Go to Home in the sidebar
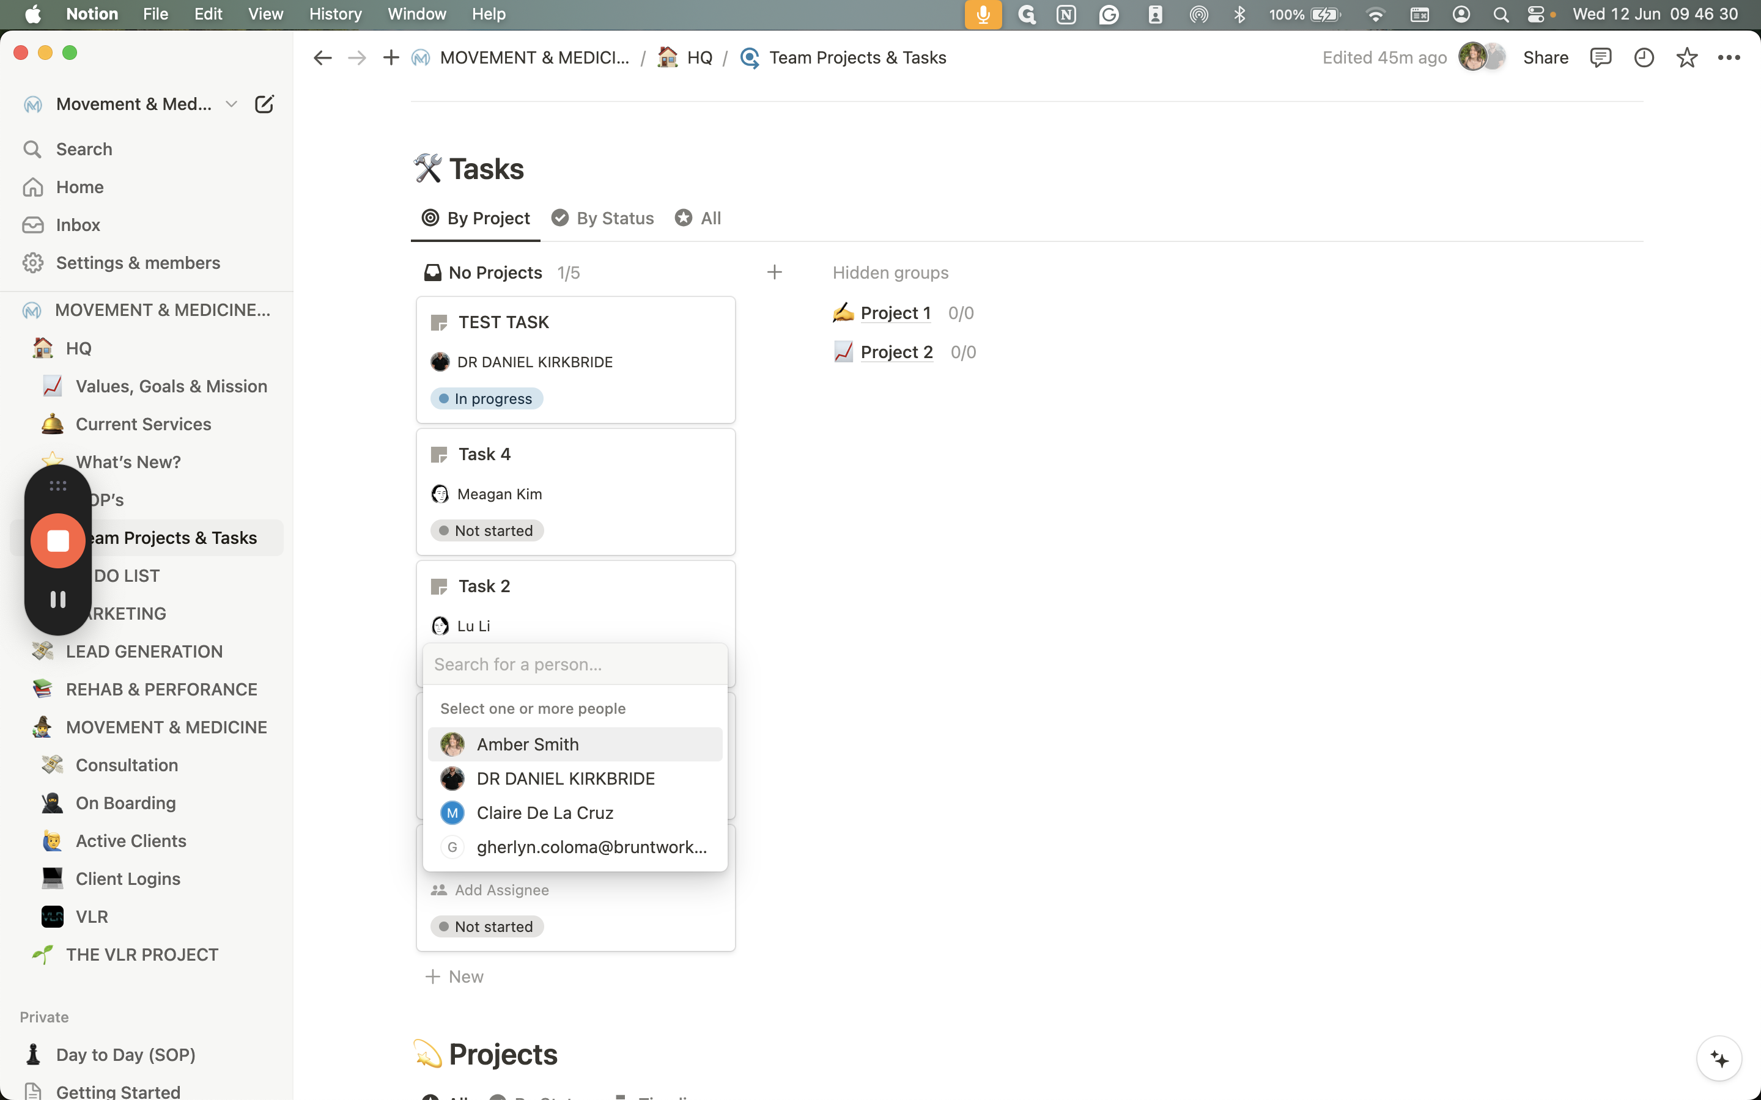The image size is (1761, 1100). tap(147, 187)
